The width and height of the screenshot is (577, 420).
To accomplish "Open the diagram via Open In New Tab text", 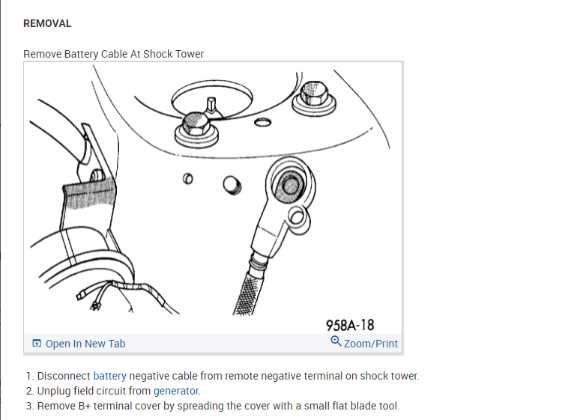I will (85, 344).
